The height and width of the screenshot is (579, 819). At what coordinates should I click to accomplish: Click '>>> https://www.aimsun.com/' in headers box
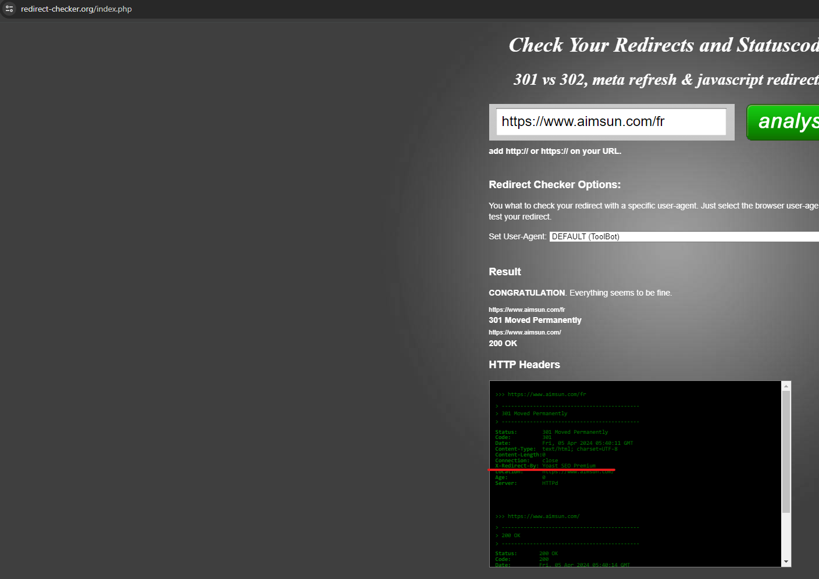click(537, 516)
